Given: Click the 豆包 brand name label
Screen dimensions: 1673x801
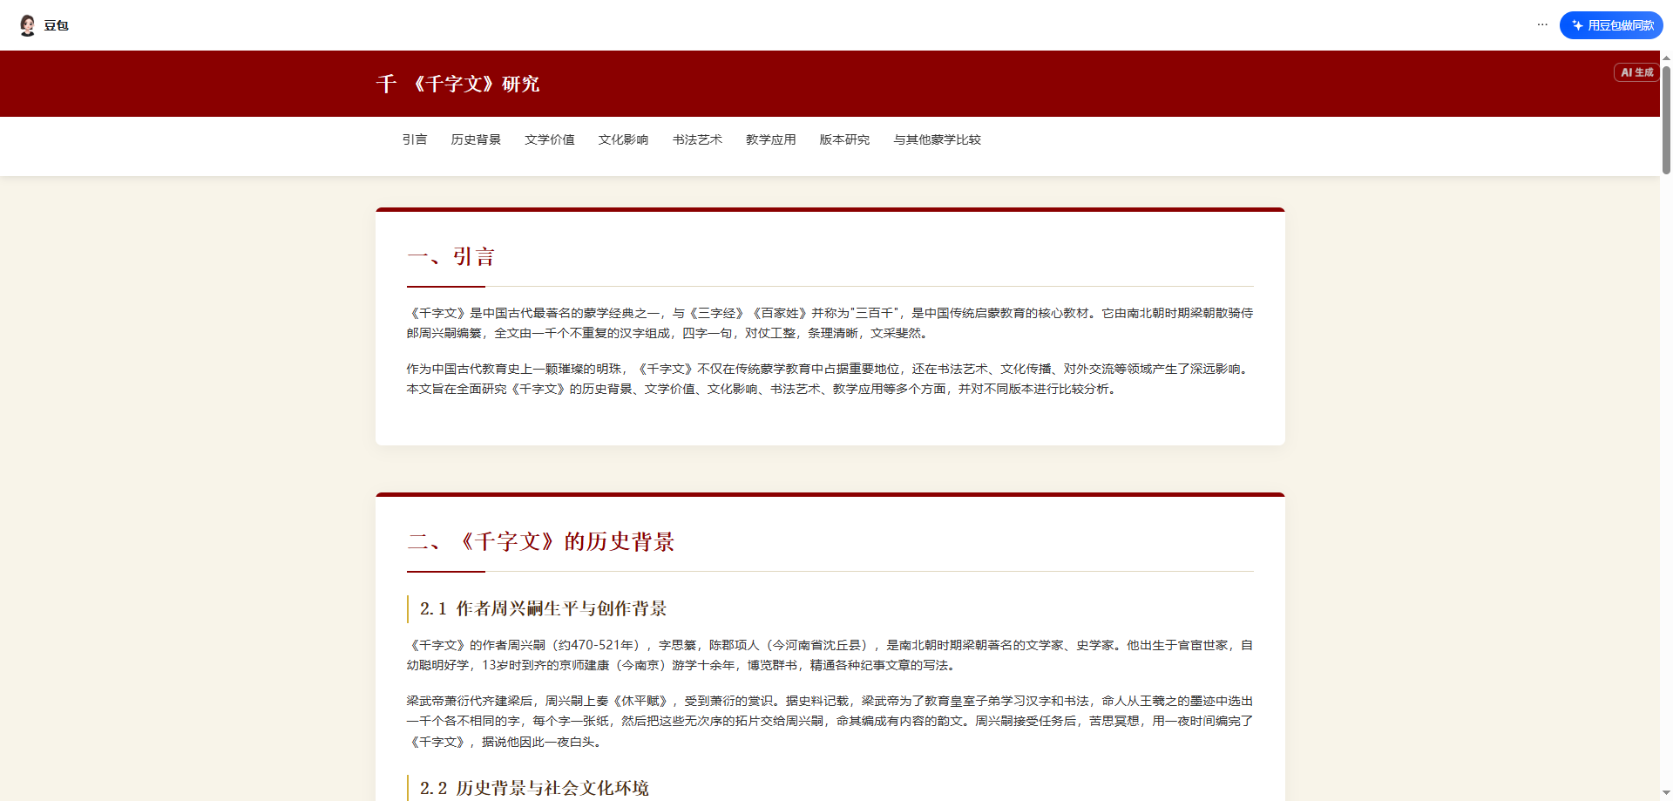Looking at the screenshot, I should tap(56, 25).
